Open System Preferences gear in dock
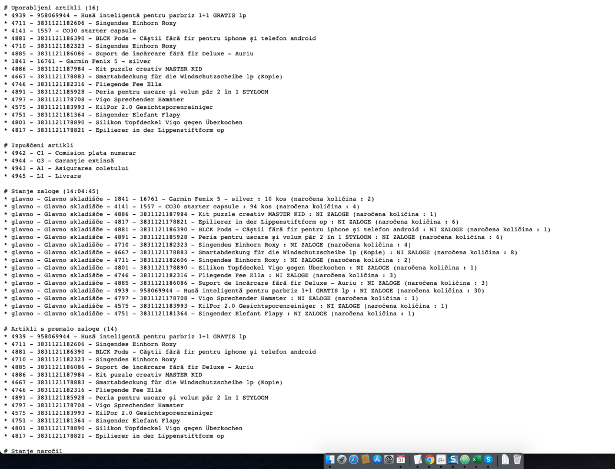Image resolution: width=615 pixels, height=469 pixels. tap(389, 460)
